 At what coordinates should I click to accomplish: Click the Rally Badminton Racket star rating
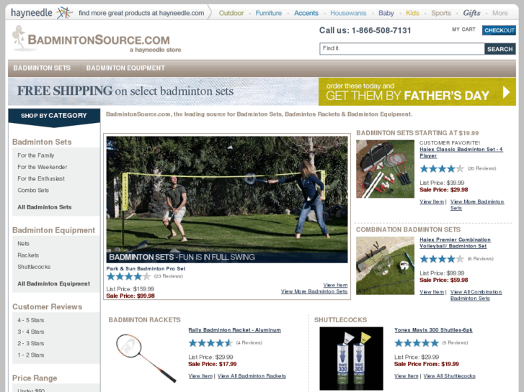click(210, 342)
